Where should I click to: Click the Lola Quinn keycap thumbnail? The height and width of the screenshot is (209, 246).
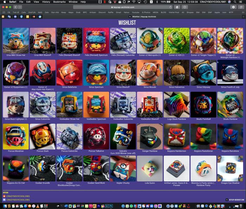[x=150, y=169]
